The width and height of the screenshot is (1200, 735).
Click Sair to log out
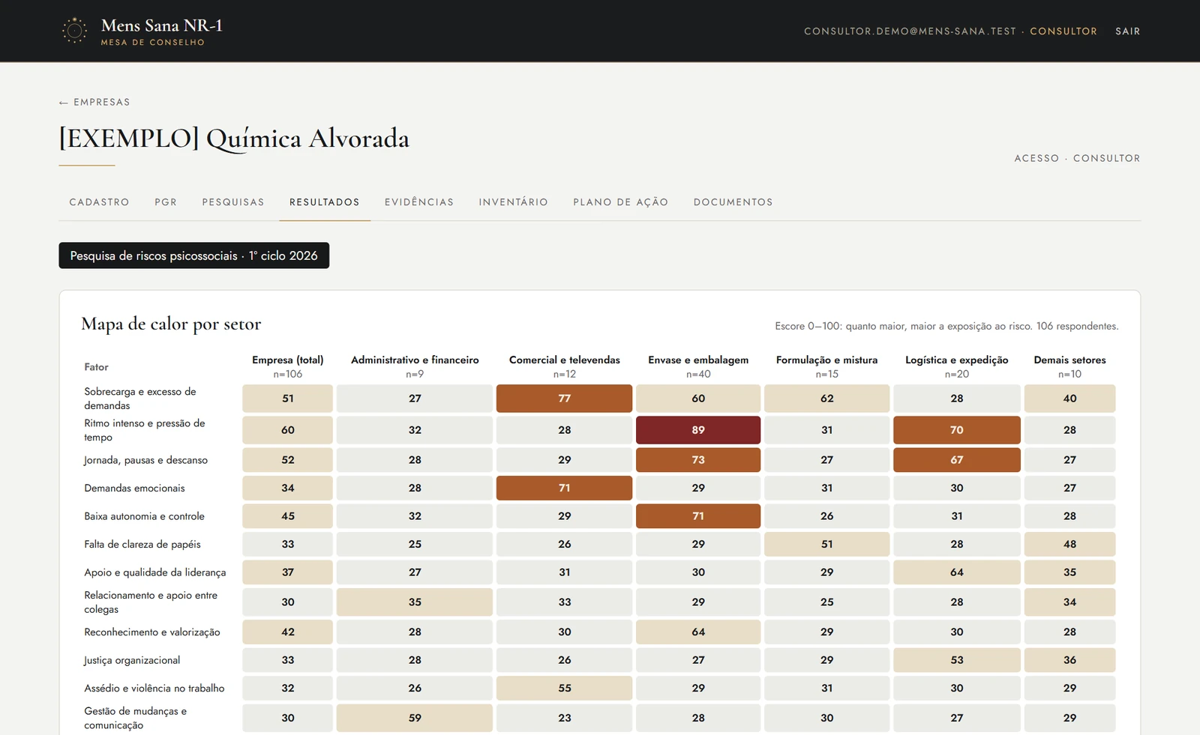click(1128, 31)
